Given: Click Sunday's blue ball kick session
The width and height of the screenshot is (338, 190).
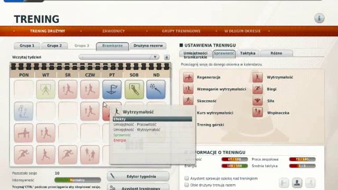Looking at the screenshot, I should coord(156,89).
